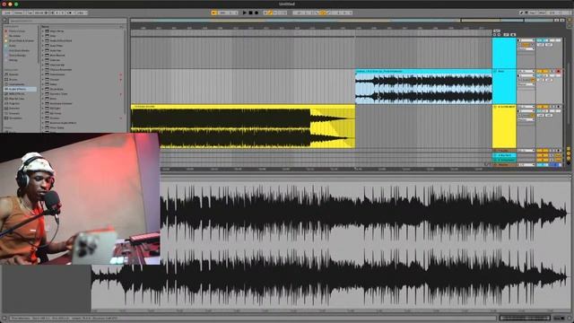Select the EQ Eight device
This screenshot has width=574, height=323.
(56, 109)
